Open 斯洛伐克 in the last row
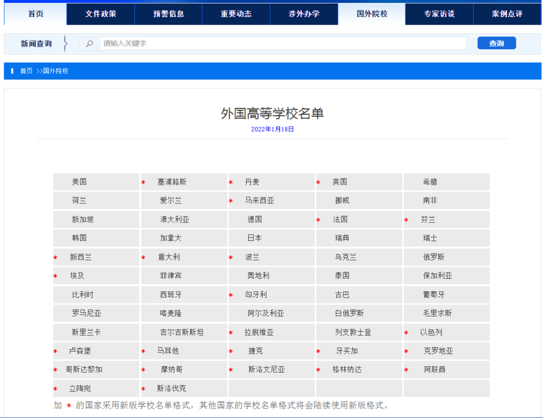The width and height of the screenshot is (543, 418). 171,388
